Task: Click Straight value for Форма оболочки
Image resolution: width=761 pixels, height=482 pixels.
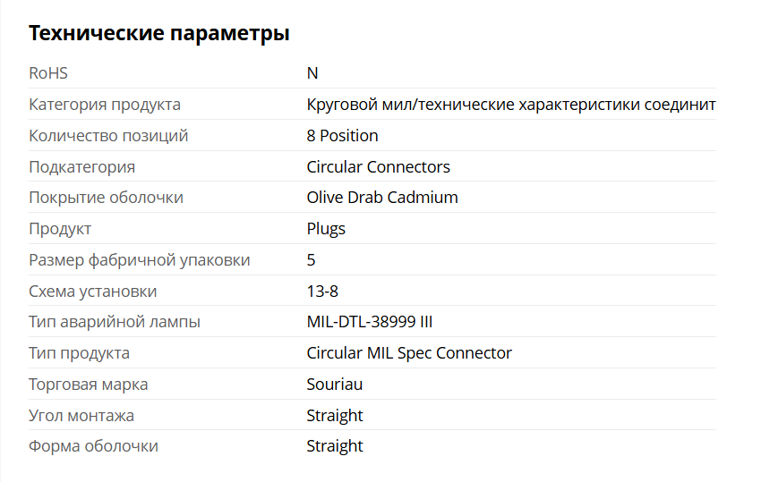Action: [335, 446]
